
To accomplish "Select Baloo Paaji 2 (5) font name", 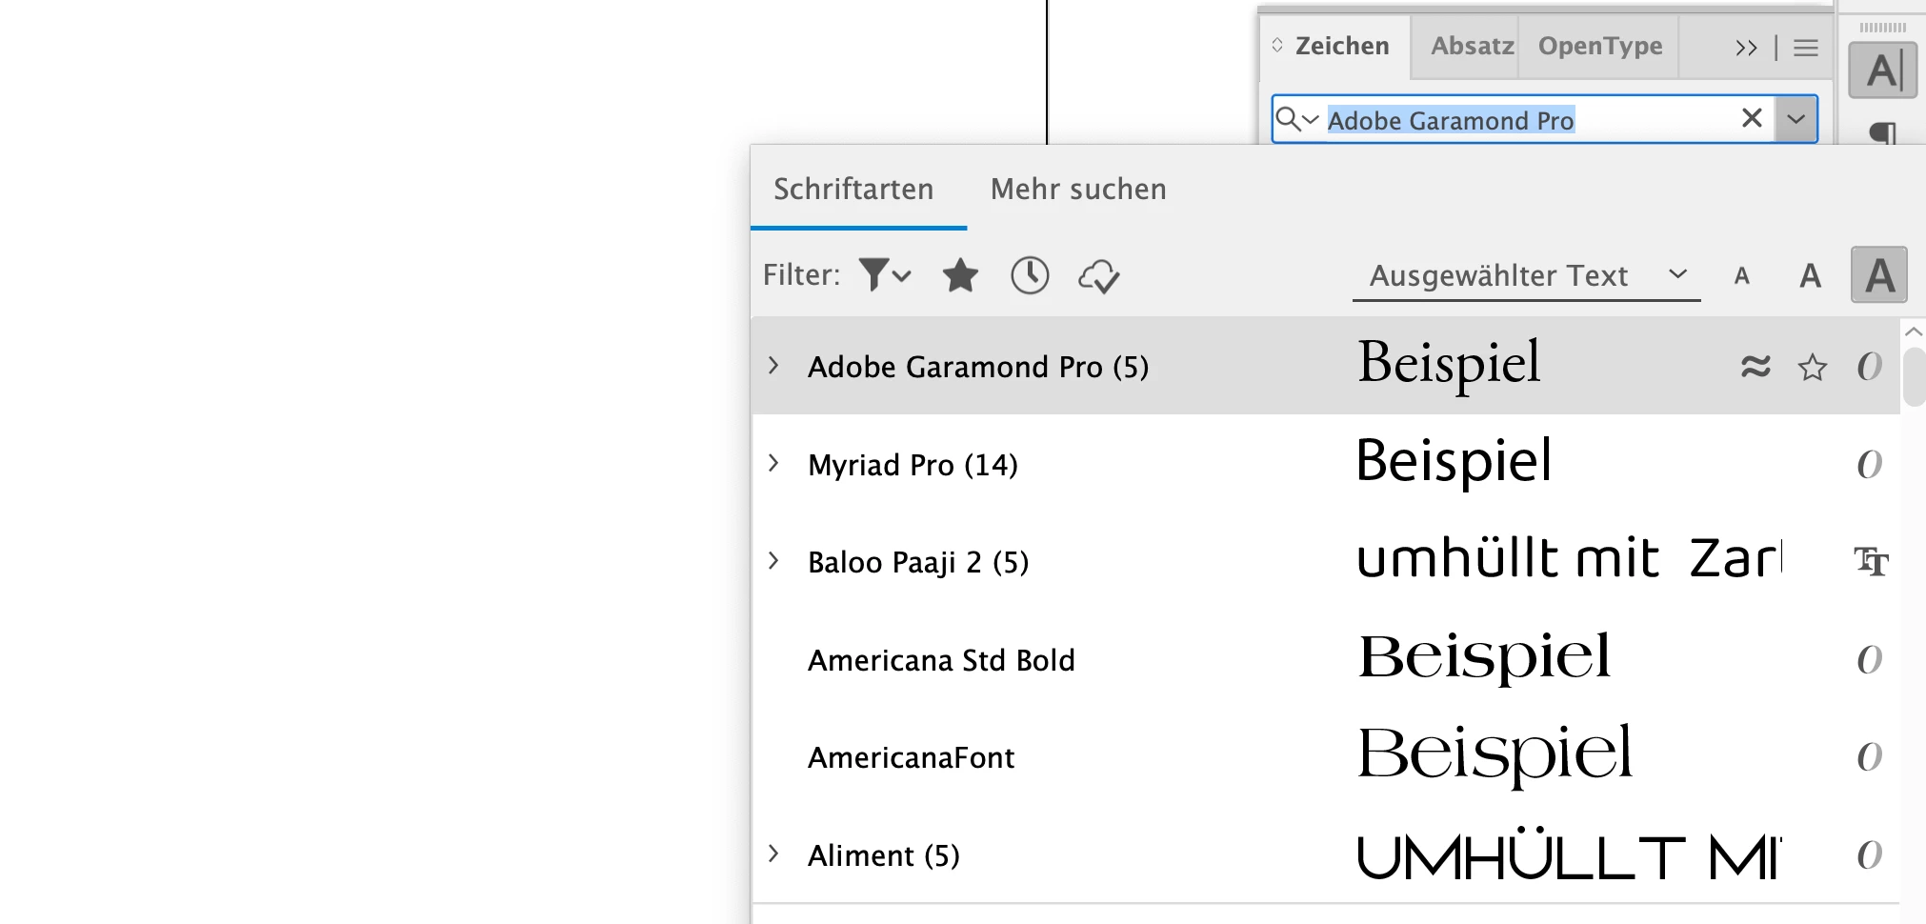I will 918,562.
